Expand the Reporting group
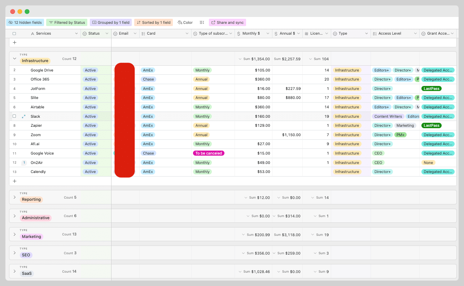 (15, 197)
